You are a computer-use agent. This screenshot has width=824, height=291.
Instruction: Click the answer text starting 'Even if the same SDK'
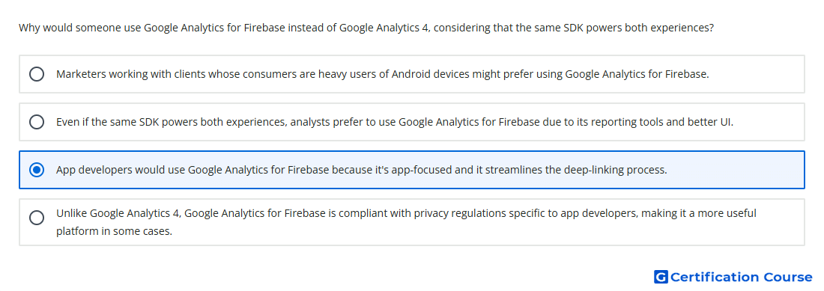point(395,122)
